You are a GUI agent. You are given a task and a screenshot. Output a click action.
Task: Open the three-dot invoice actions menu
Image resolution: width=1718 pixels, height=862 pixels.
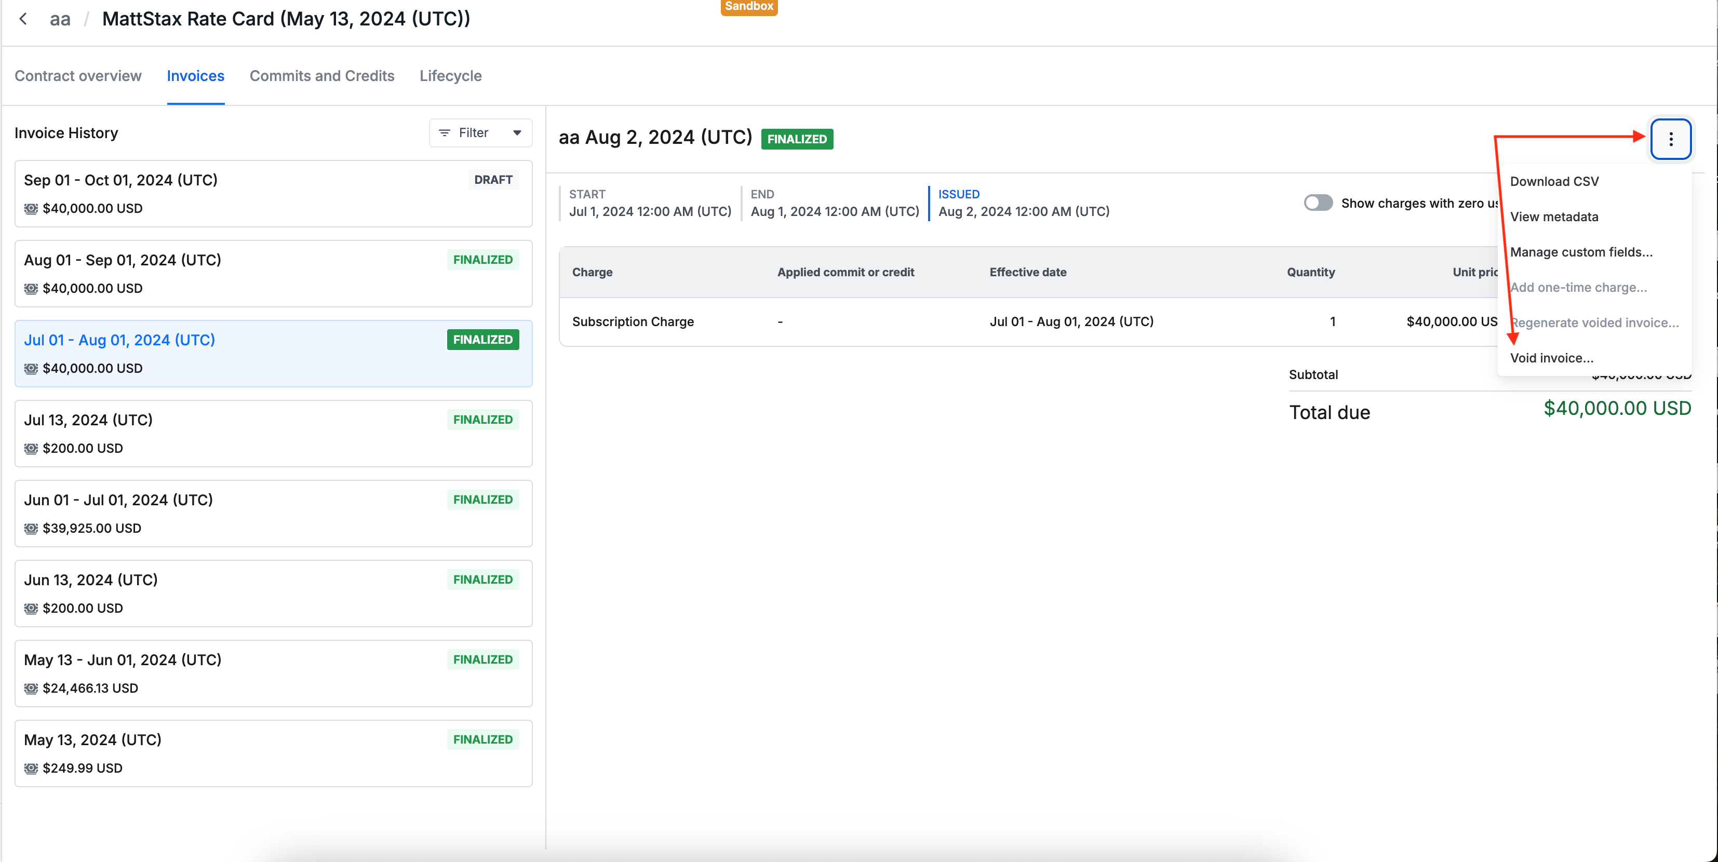[x=1670, y=139]
